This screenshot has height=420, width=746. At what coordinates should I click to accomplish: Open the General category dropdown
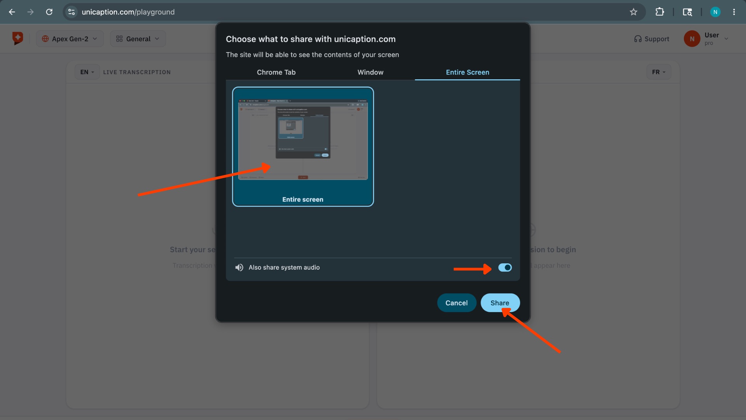(138, 39)
